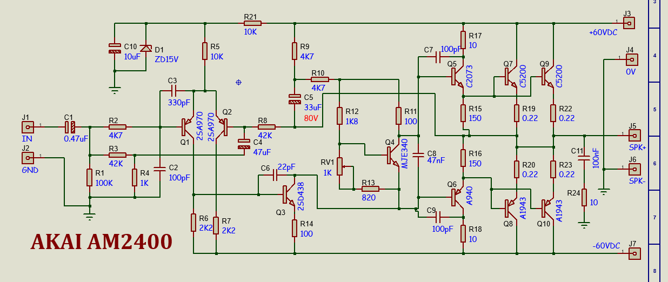
Task: Select the J3 +60VDC power connector
Action: [628, 23]
